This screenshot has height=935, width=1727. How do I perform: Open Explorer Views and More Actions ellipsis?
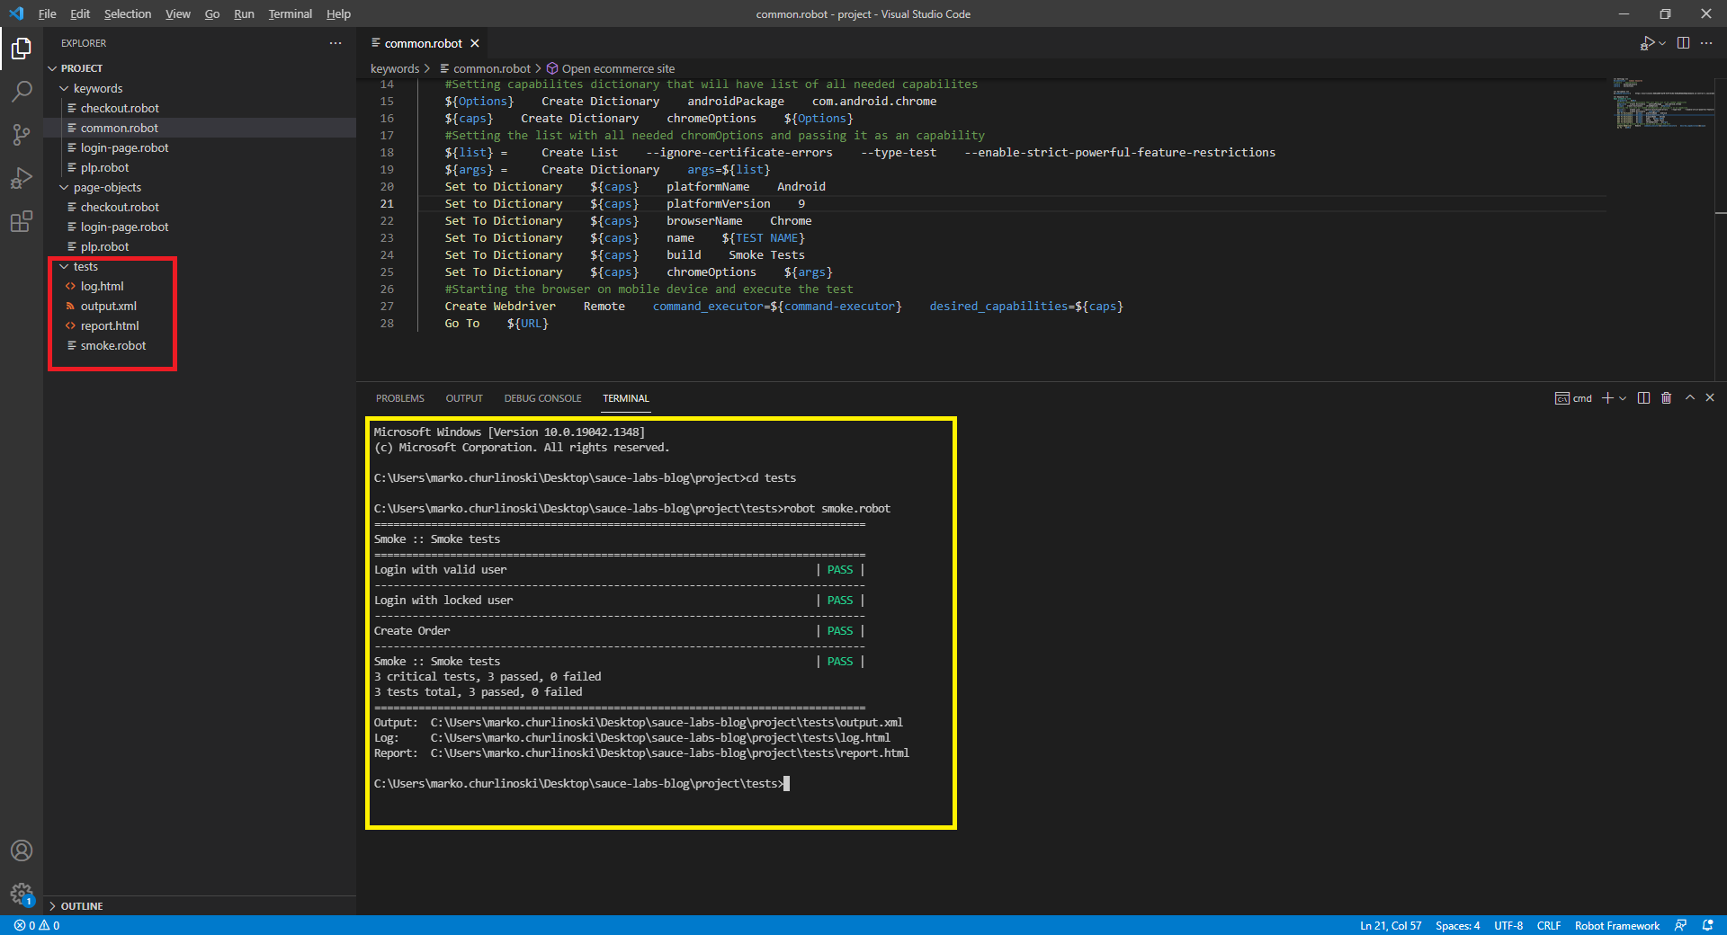[x=336, y=43]
